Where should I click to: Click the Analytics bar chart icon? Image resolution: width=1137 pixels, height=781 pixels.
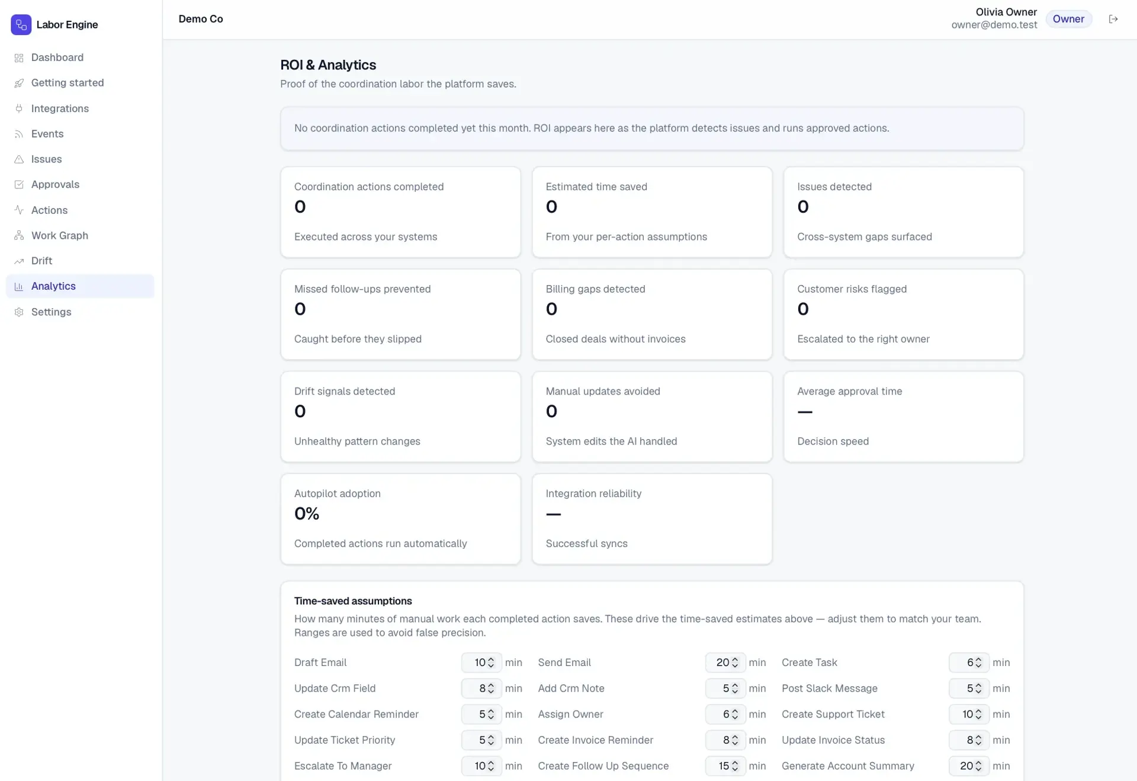coord(19,286)
